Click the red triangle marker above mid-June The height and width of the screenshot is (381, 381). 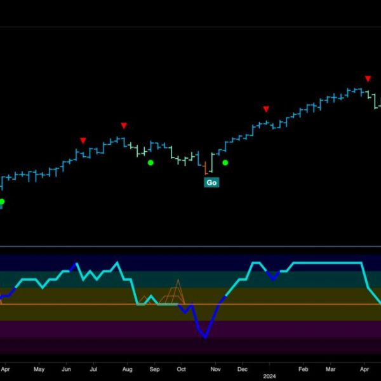pos(83,140)
